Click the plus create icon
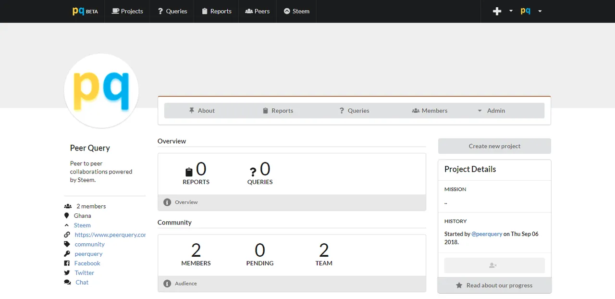Screen dimensions: 615x299 tap(497, 11)
